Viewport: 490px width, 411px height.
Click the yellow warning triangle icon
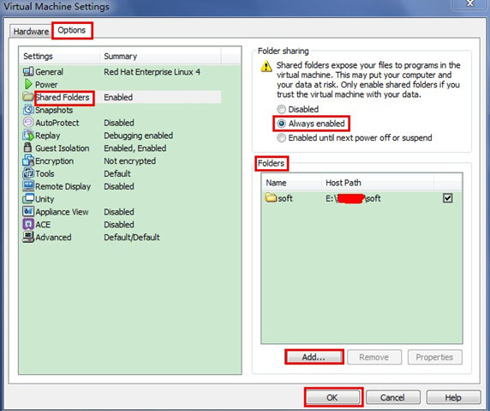[x=266, y=66]
